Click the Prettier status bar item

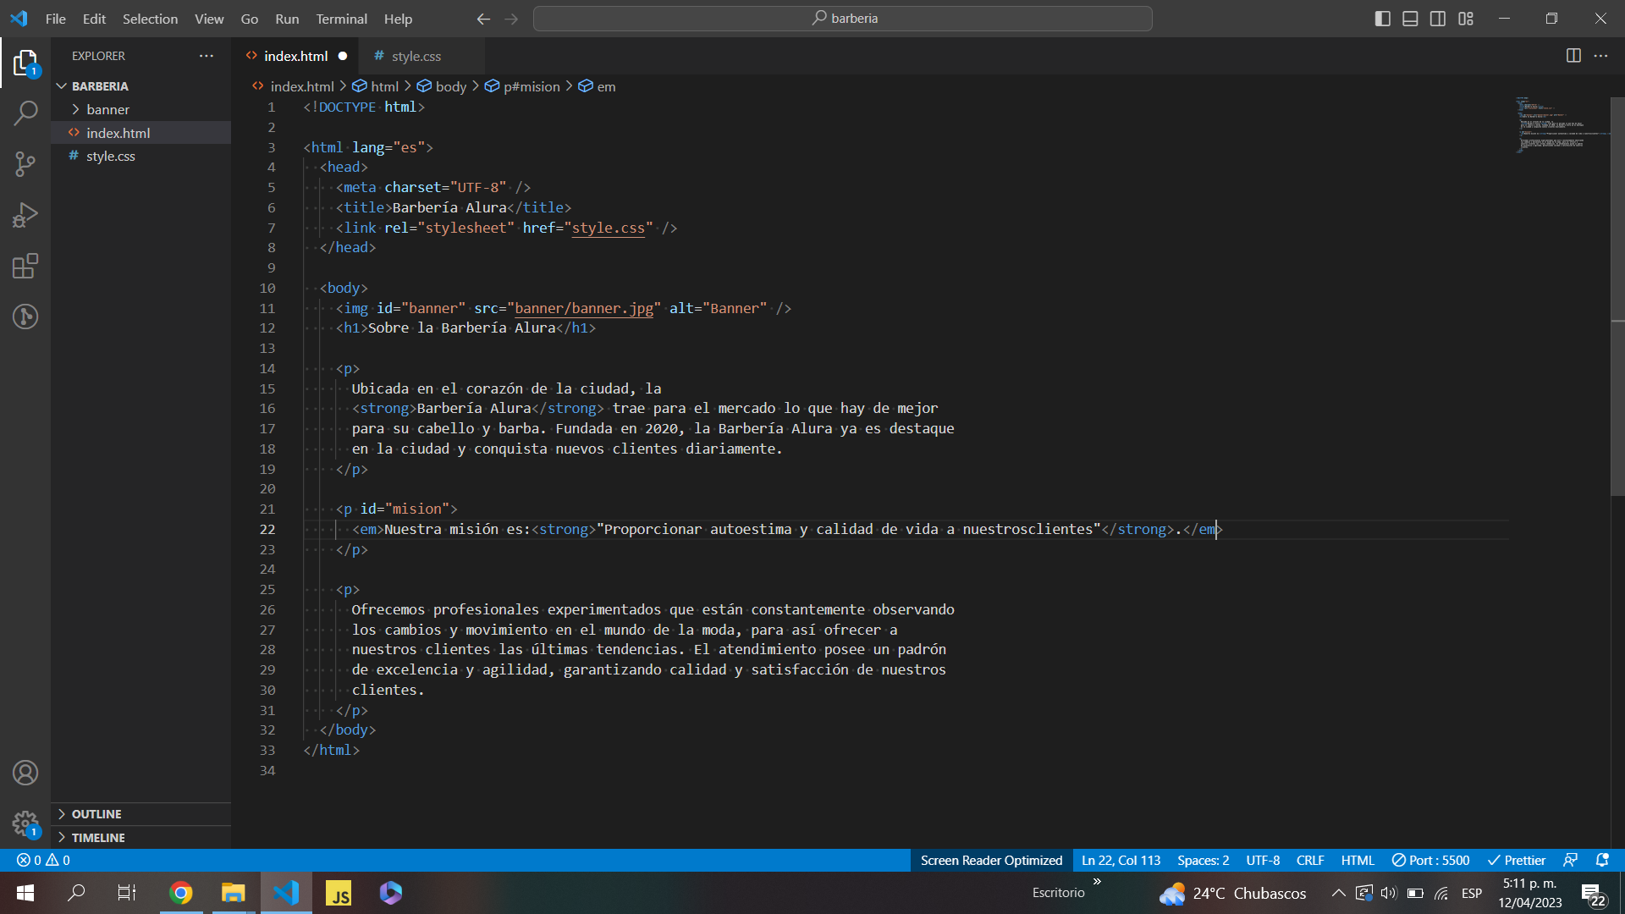[x=1517, y=860]
